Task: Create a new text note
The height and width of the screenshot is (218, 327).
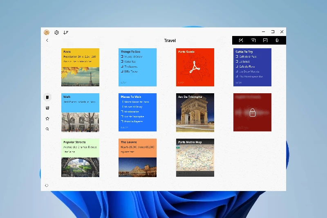Action: (x=241, y=40)
